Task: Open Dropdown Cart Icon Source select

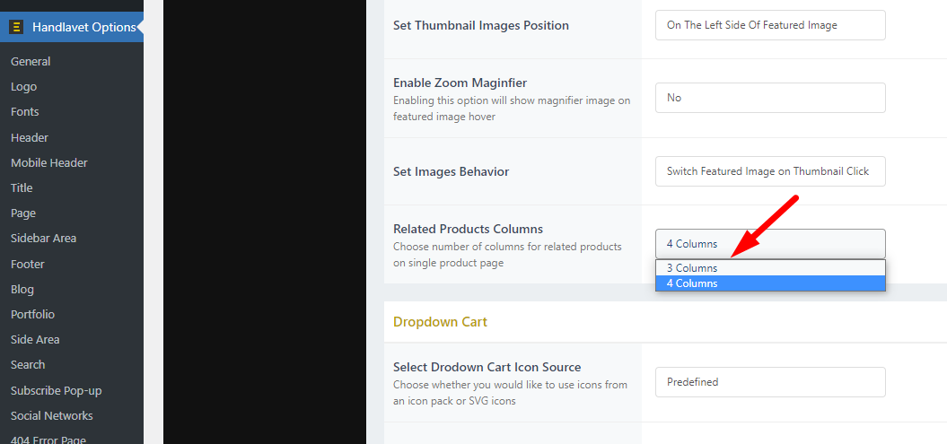Action: (x=770, y=382)
